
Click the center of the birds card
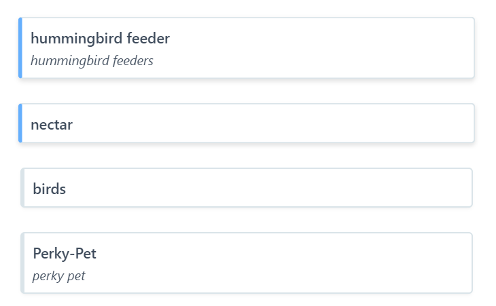(x=246, y=188)
